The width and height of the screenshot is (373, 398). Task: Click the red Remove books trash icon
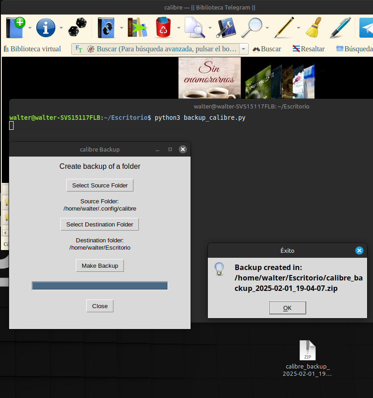pos(163,27)
